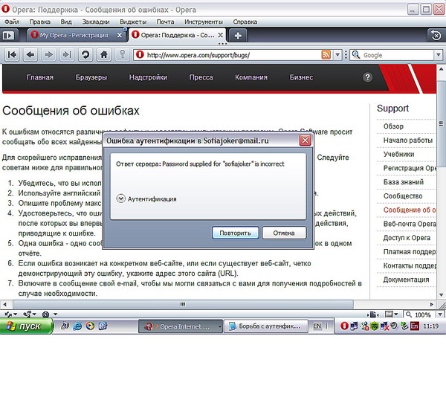Open the Справка menu
Screen dimensions: 446x394
(245, 22)
